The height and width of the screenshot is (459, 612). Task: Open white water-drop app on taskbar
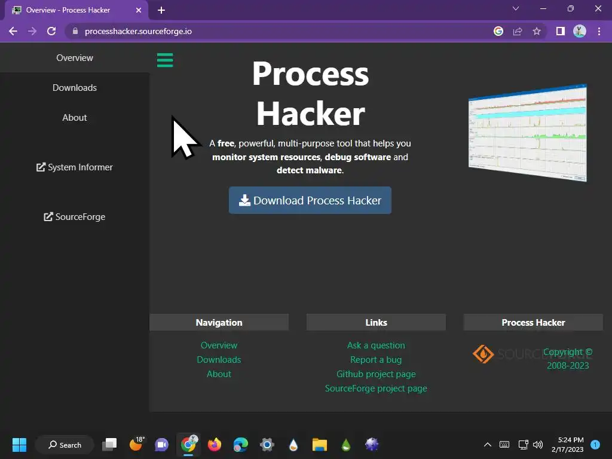[x=293, y=445]
